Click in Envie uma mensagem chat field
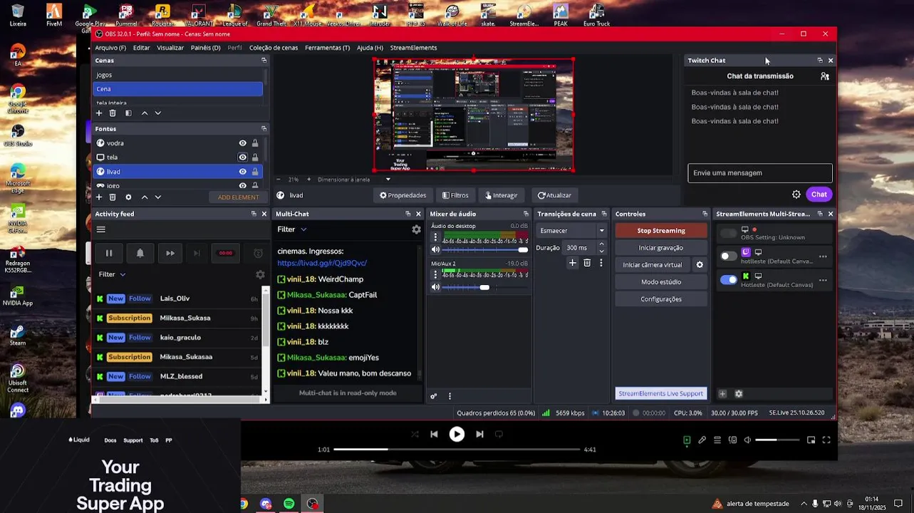The width and height of the screenshot is (914, 513). pos(760,173)
